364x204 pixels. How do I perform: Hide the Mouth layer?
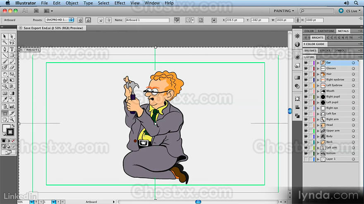tap(306, 91)
